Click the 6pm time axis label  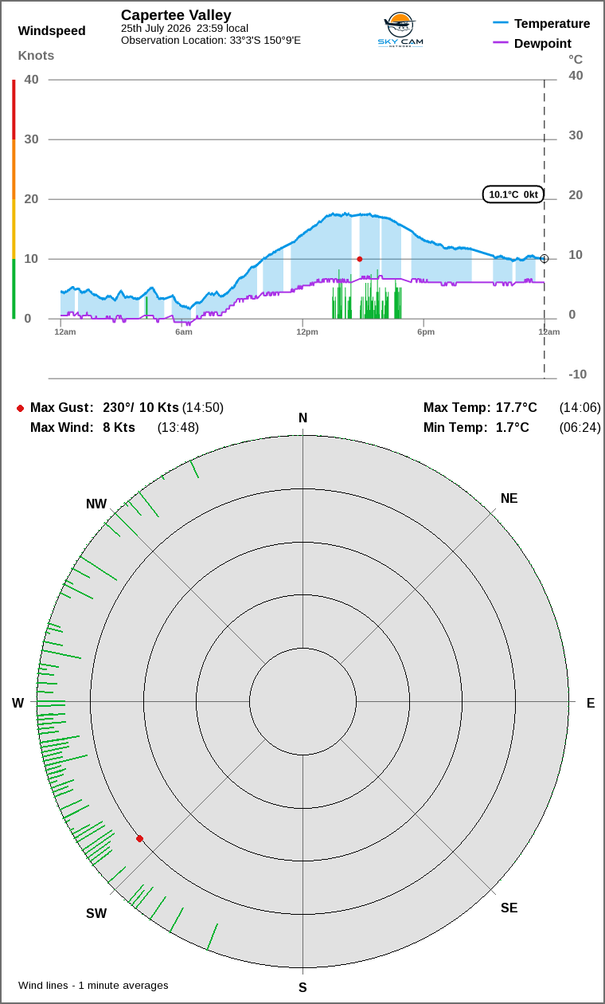point(426,331)
